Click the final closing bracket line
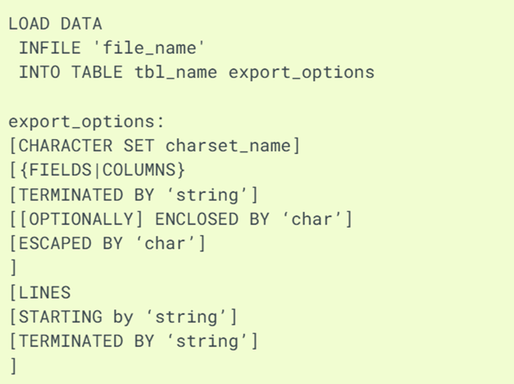 coord(12,365)
